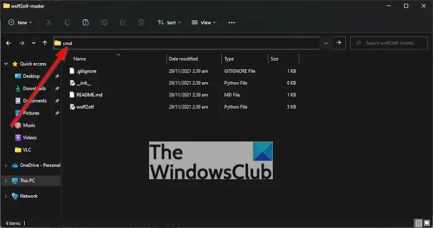Click the pin icon next to Downloads
The image size is (433, 228).
coord(57,88)
